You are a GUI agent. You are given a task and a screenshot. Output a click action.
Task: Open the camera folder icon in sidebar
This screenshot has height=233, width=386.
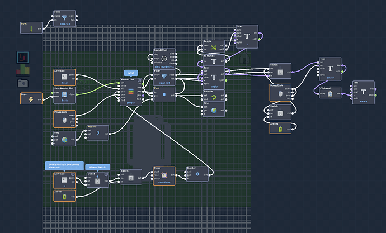click(x=23, y=83)
